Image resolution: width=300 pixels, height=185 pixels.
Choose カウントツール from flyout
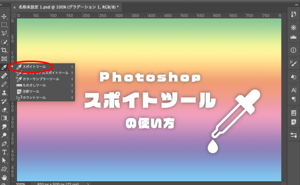pyautogui.click(x=42, y=98)
